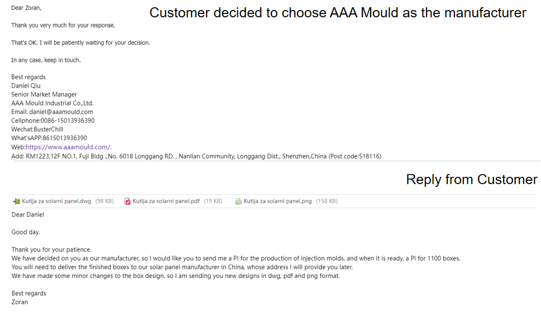The height and width of the screenshot is (317, 541).
Task: Click the Wechat BusterChill contact line
Action: pyautogui.click(x=37, y=129)
